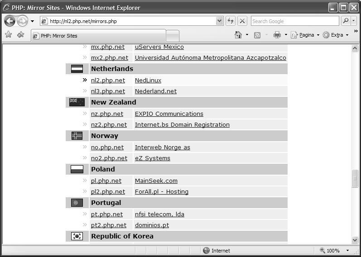Go back with the Back arrow button
The height and width of the screenshot is (257, 361).
[x=10, y=21]
